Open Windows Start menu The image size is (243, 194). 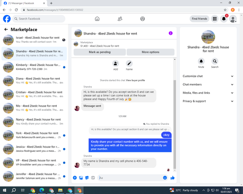(4, 190)
